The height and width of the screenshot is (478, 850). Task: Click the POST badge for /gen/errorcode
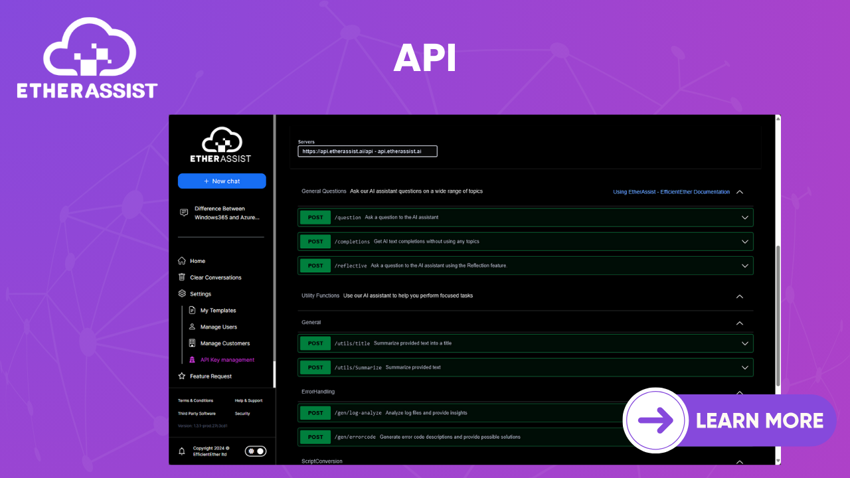coord(315,437)
